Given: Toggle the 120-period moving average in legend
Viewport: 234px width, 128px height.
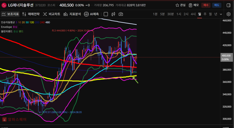Looking at the screenshot, I should (x=32, y=22).
